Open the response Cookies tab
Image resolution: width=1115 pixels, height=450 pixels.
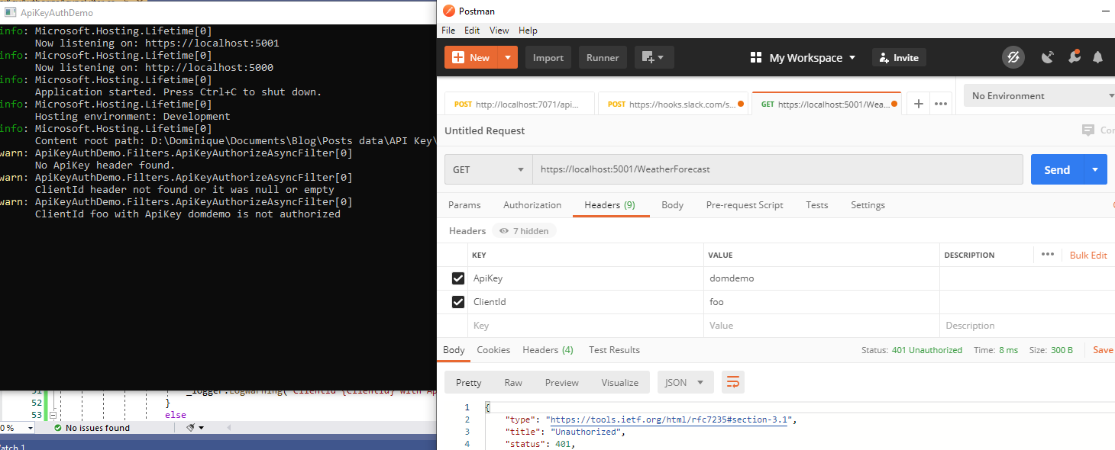(493, 350)
